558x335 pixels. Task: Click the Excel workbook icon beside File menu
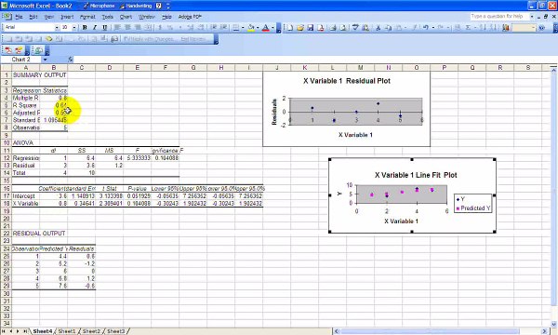coord(7,17)
